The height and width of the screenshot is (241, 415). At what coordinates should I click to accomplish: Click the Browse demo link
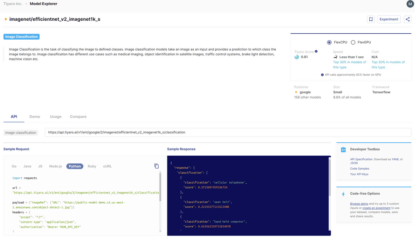coord(359,204)
